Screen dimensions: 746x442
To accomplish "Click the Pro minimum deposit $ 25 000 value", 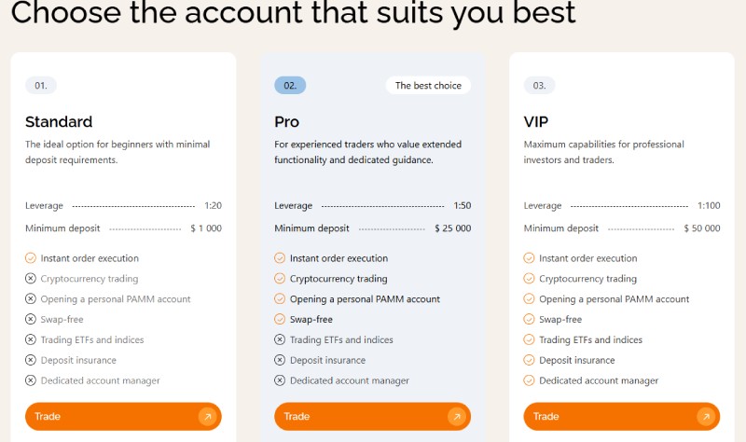I will [452, 228].
